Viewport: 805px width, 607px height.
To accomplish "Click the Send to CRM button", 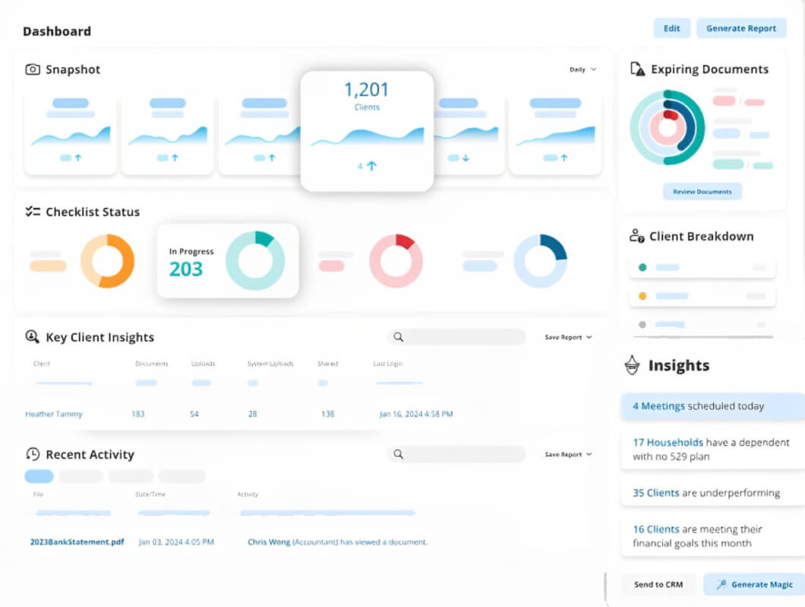I will (658, 584).
